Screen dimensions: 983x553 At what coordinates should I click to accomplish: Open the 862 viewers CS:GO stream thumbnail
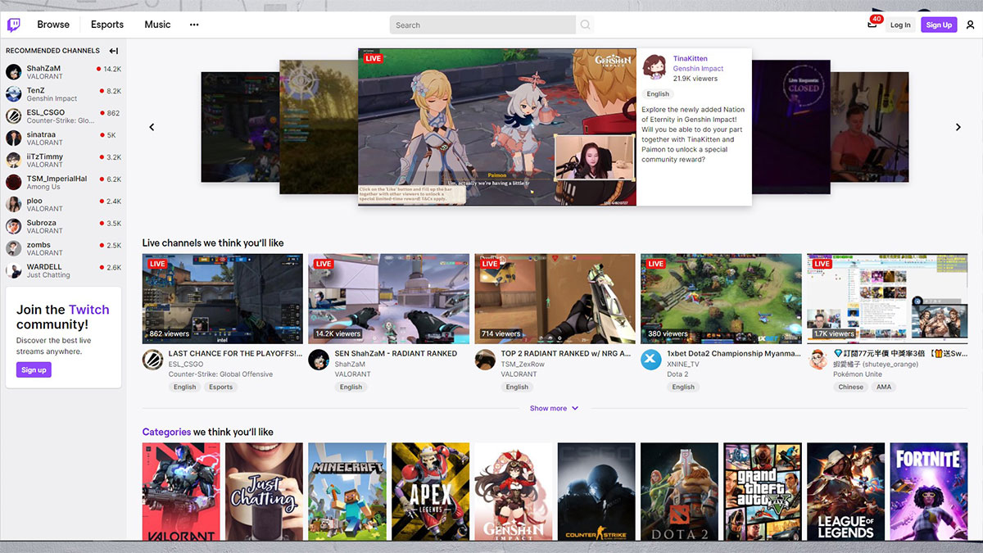coord(223,298)
